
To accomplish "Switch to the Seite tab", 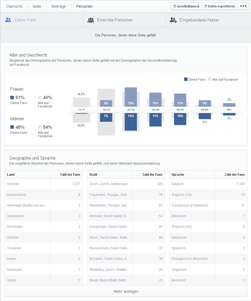I will click(x=37, y=6).
